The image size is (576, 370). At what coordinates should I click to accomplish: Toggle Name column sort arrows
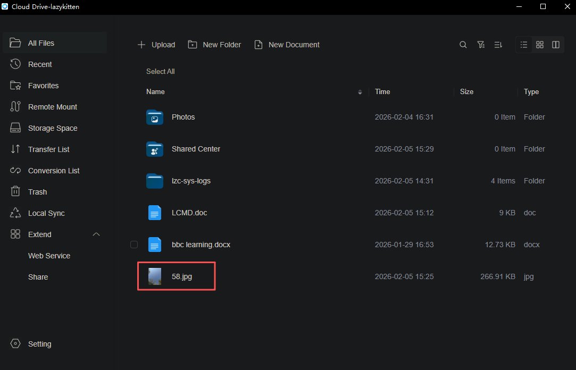360,92
